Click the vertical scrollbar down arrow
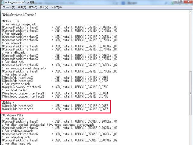Viewport: 193px width, 145px height. tap(191, 143)
